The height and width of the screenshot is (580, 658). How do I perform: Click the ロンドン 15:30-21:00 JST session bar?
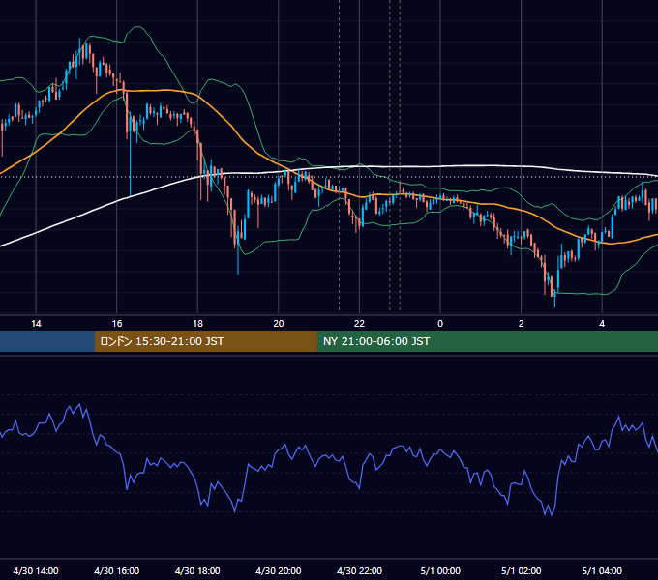coord(205,341)
